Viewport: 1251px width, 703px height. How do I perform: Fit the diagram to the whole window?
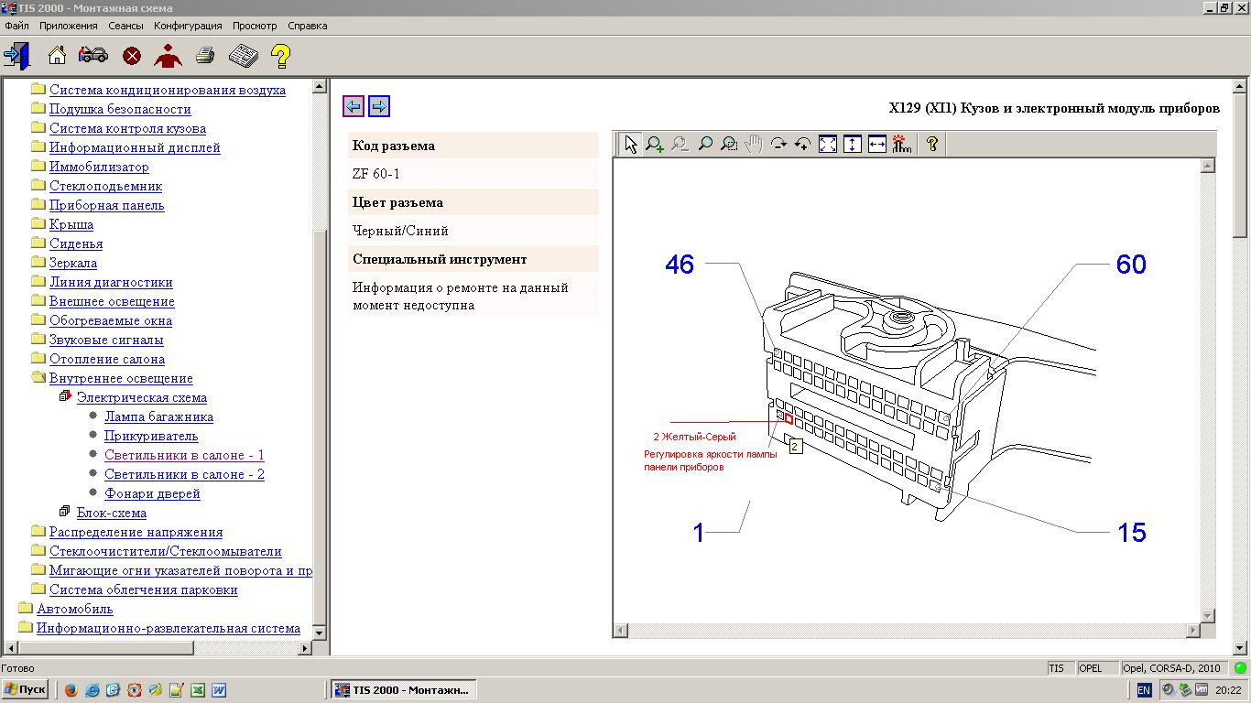click(828, 144)
